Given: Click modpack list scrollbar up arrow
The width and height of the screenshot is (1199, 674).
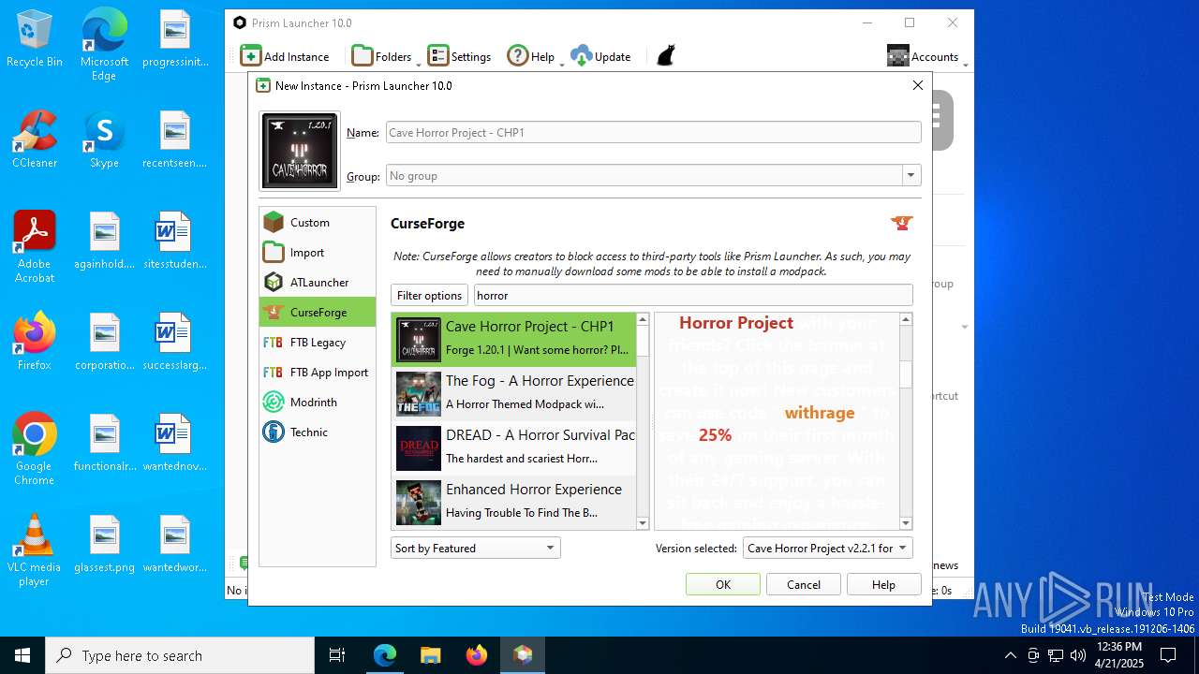Looking at the screenshot, I should (x=643, y=319).
